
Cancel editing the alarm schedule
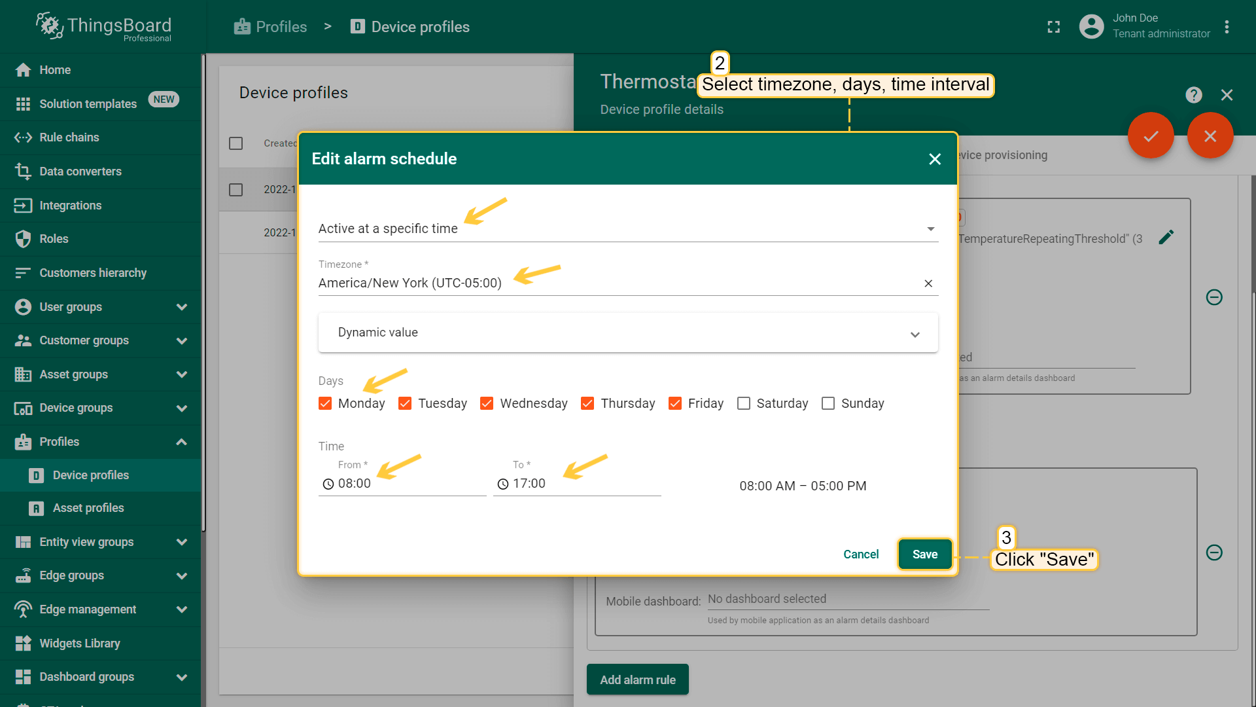pyautogui.click(x=861, y=554)
